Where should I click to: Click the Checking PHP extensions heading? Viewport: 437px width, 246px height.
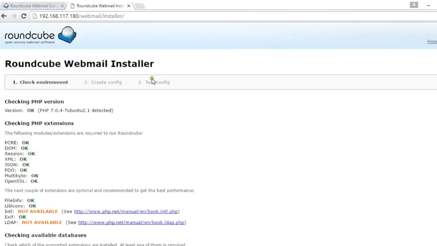click(x=40, y=123)
